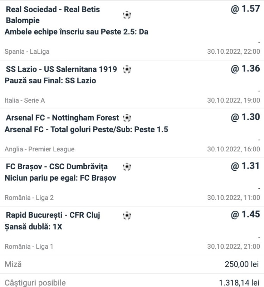This screenshot has width=264, height=287.
Task: Open the Anglia - Premier League label
Action: pos(39,149)
